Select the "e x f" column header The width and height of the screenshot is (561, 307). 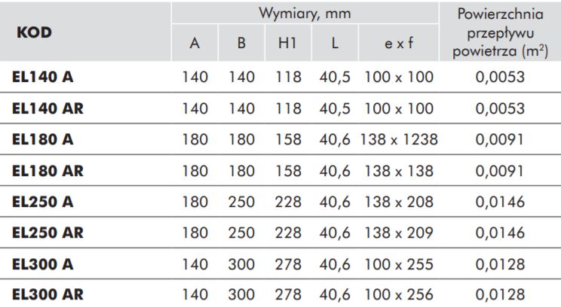[399, 44]
